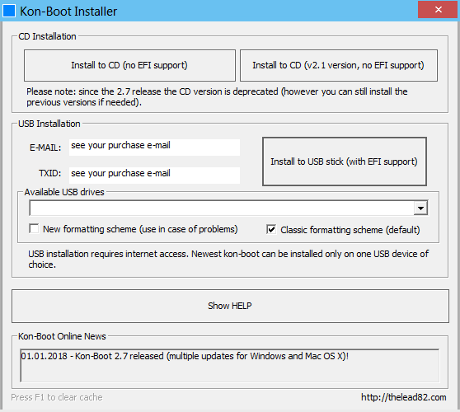
Task: Close the Kon-Boot Installer window
Action: pos(439,10)
